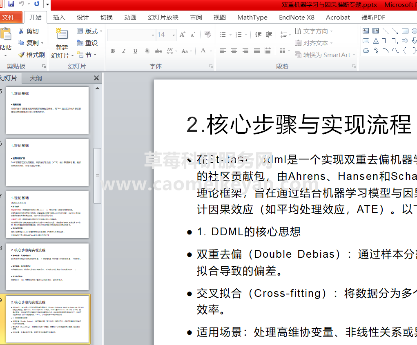This screenshot has width=417, height=345.
Task: Toggle Italic formatting
Action: [x=124, y=51]
